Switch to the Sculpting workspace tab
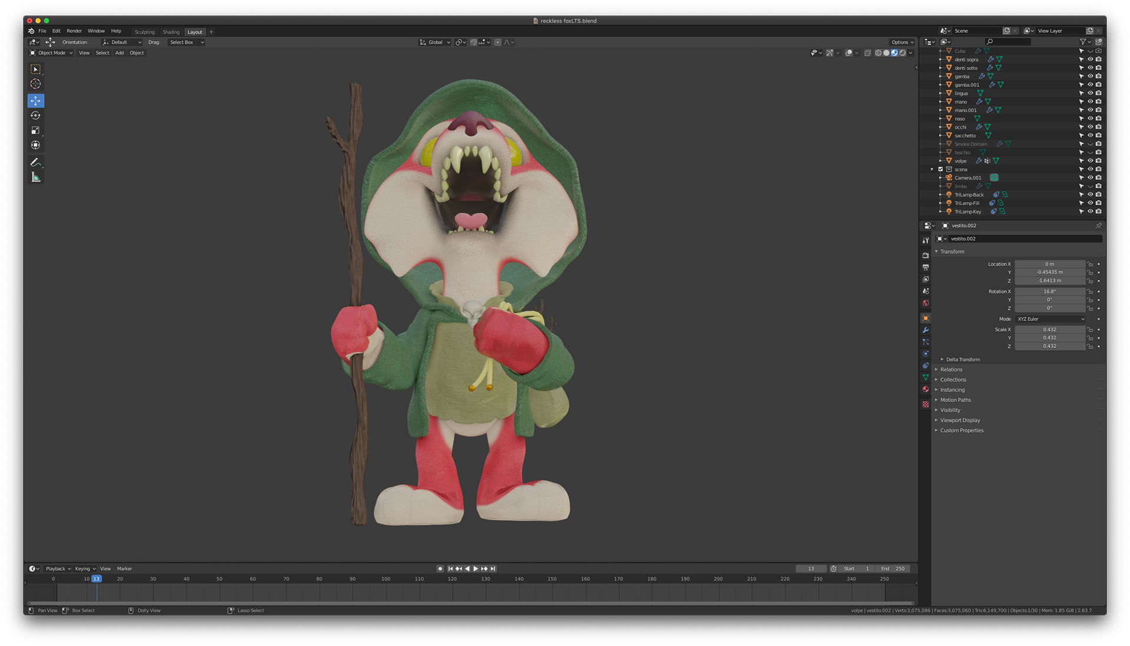Image resolution: width=1130 pixels, height=646 pixels. tap(144, 32)
